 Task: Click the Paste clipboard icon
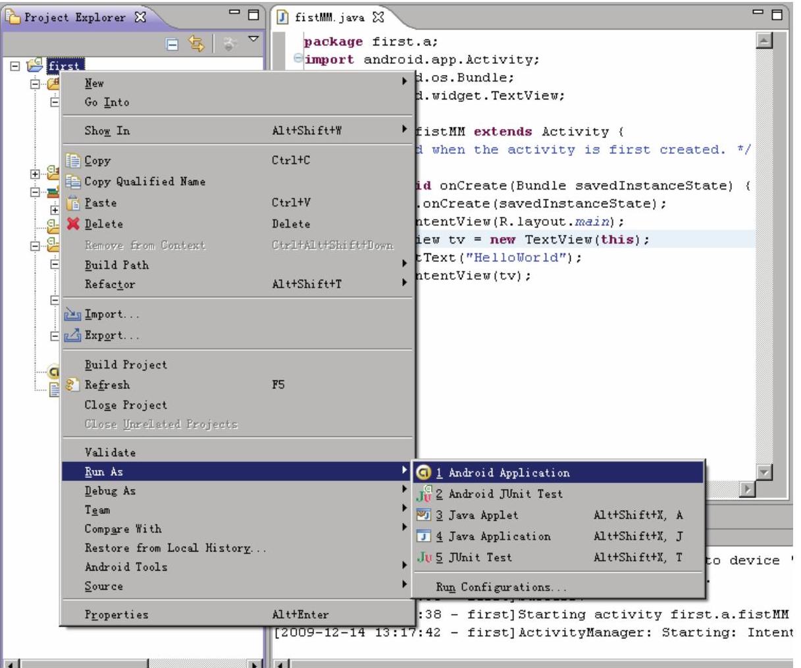[x=73, y=203]
